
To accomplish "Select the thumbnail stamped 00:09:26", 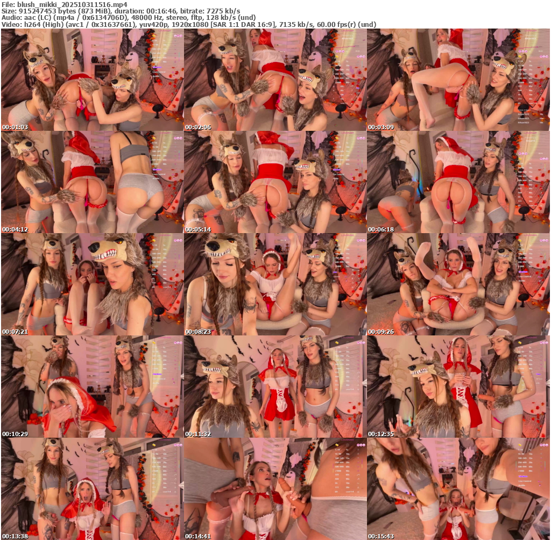I will (x=458, y=284).
